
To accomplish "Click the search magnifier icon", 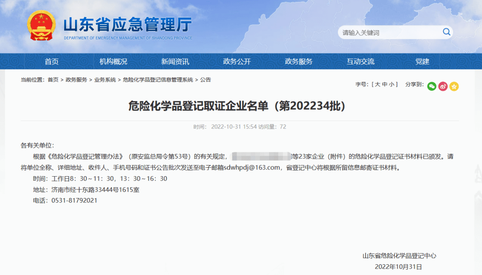I will point(446,32).
